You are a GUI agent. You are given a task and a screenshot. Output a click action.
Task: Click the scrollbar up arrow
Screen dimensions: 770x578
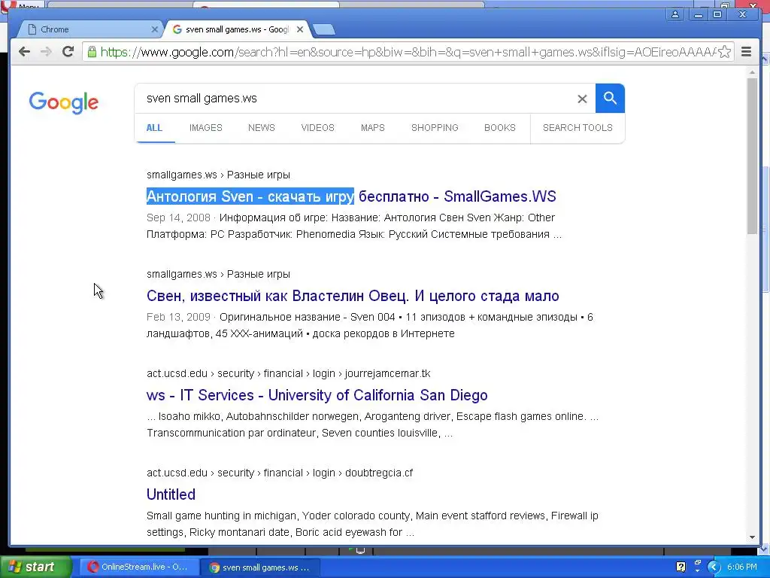(x=752, y=72)
